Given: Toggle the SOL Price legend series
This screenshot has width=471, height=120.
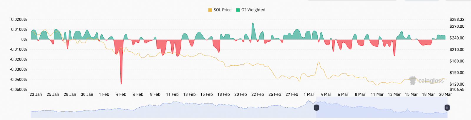Looking at the screenshot, I should (222, 10).
